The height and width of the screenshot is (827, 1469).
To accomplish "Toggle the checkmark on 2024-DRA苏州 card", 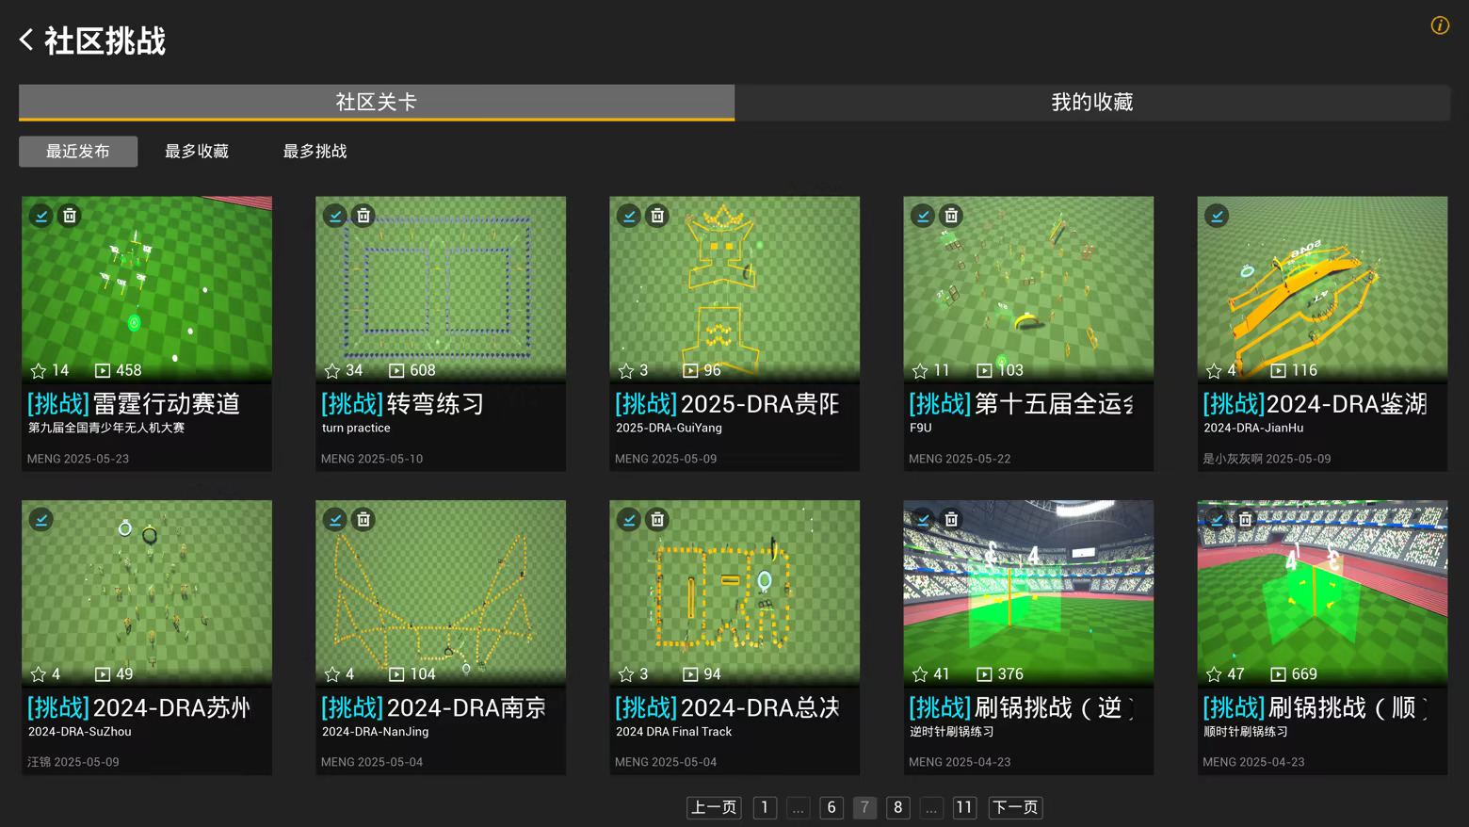I will coord(41,519).
